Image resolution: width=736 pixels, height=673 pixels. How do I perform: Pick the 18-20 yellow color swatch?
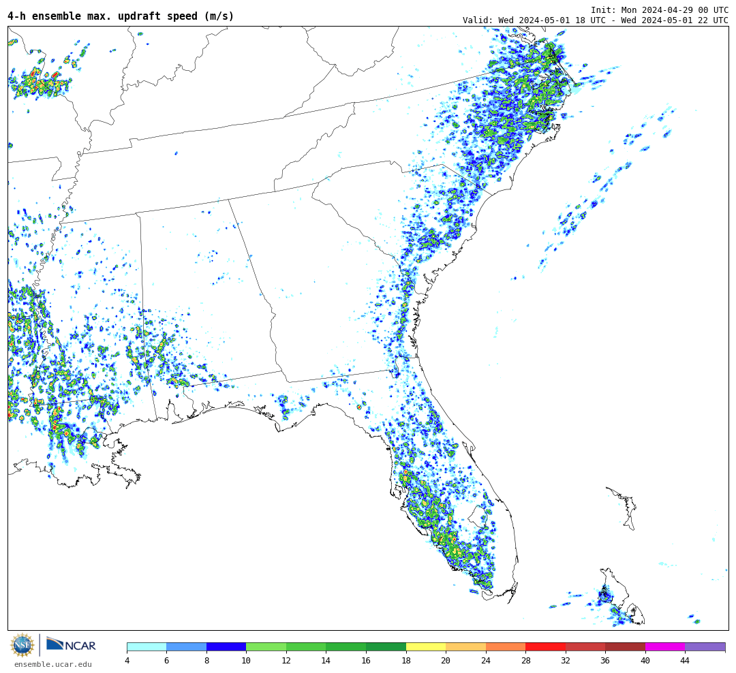426,646
